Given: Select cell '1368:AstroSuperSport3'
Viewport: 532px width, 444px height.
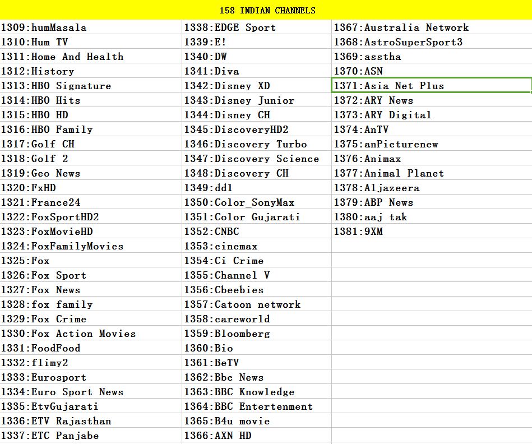Looking at the screenshot, I should (x=432, y=41).
